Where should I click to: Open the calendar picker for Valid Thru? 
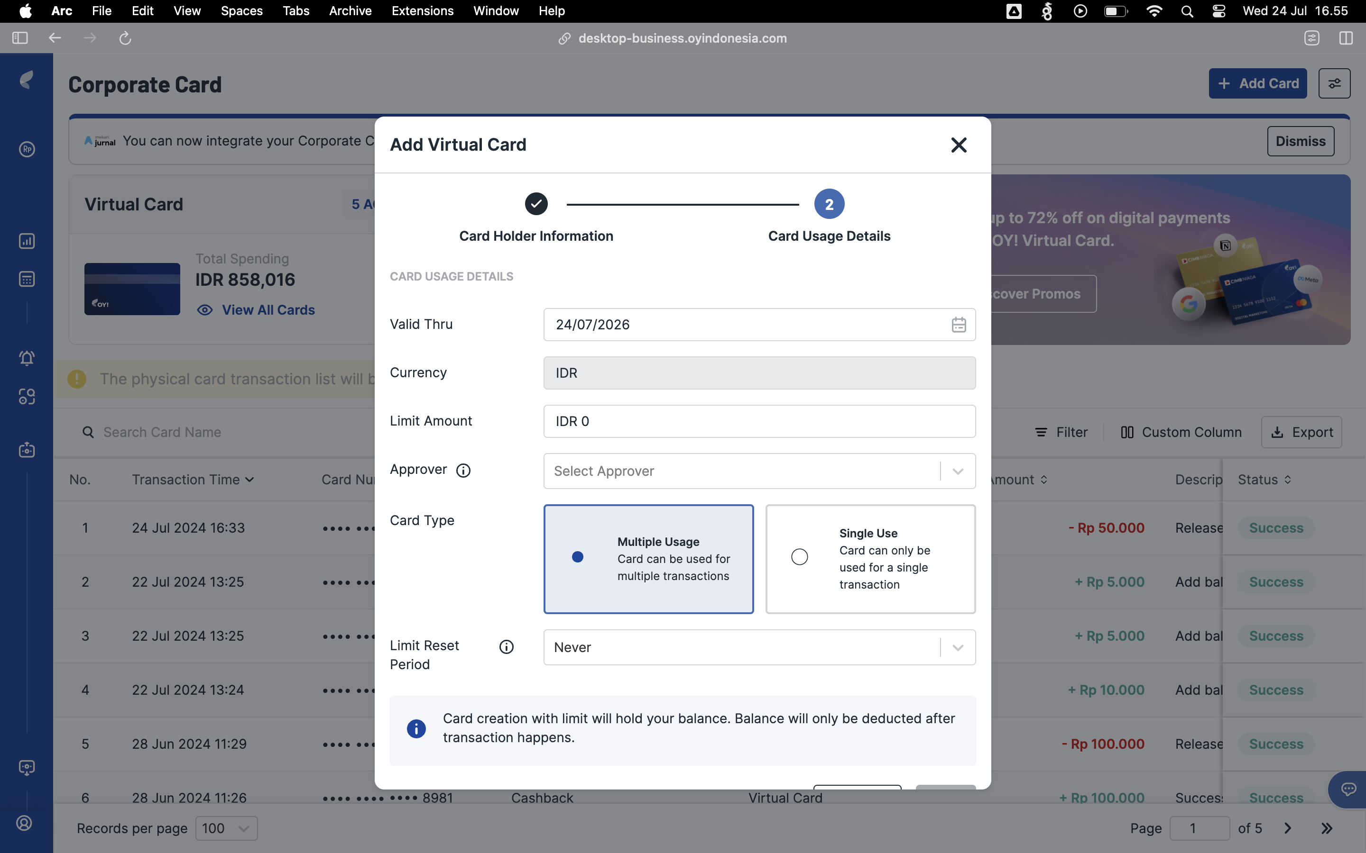[x=959, y=325]
